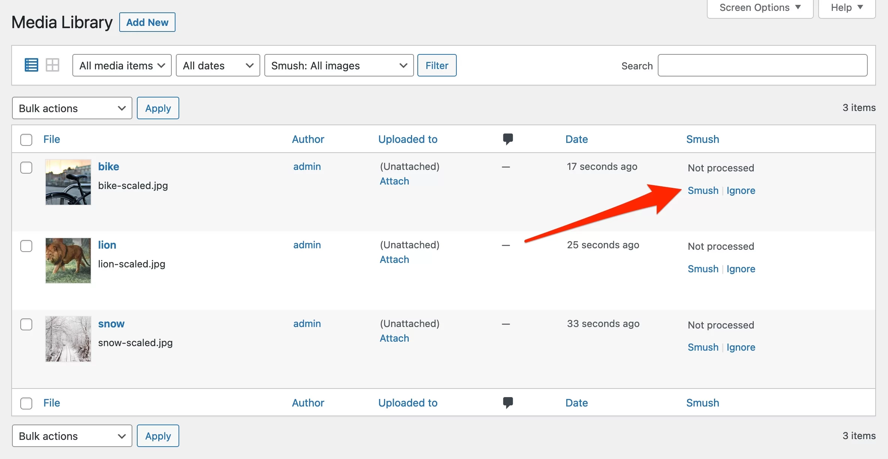This screenshot has width=888, height=459.
Task: Toggle the select-all files checkbox
Action: (26, 139)
